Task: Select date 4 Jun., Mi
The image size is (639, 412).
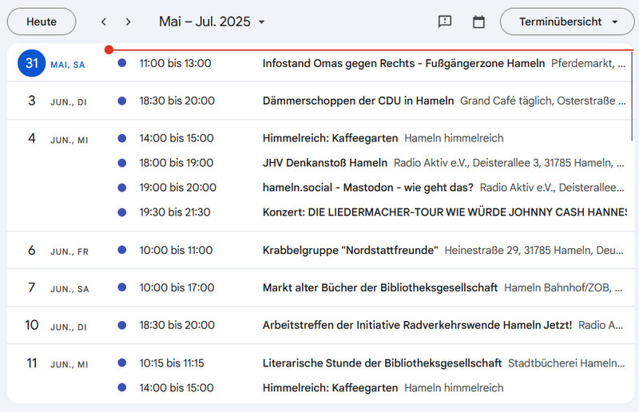Action: (x=32, y=138)
